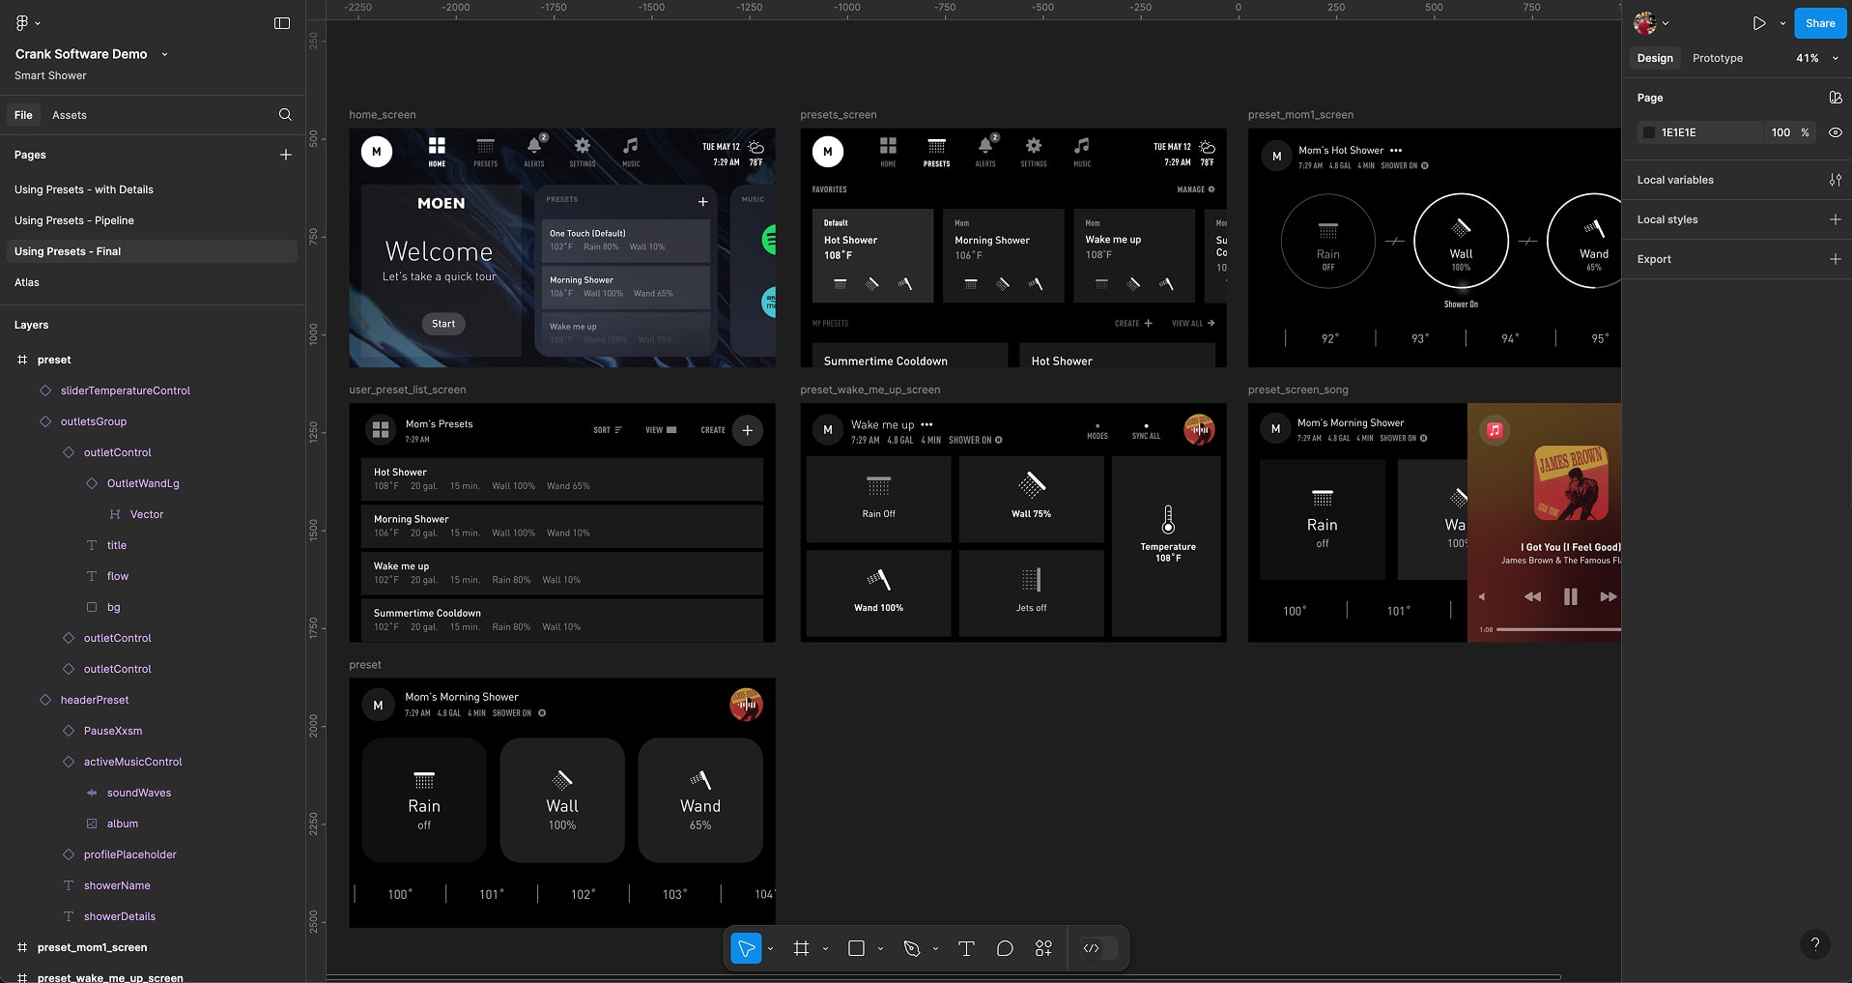Click the blue Share button
This screenshot has width=1852, height=983.
coord(1820,23)
